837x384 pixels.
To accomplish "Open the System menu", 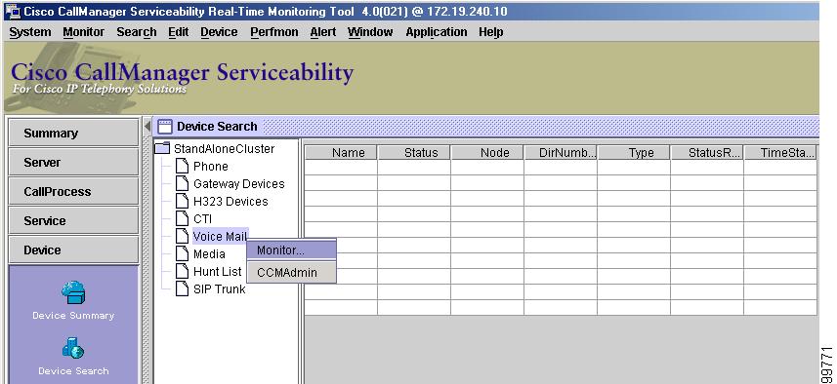I will tap(30, 32).
